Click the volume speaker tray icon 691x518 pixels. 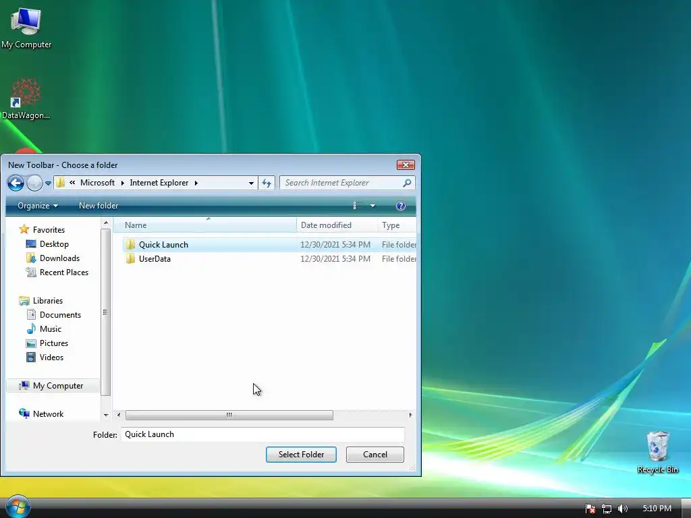point(623,509)
